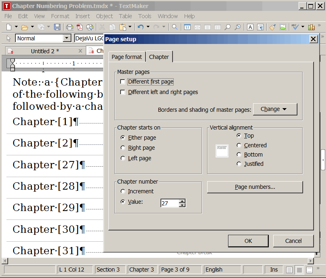Click the Print icon in toolbar
The width and height of the screenshot is (326, 278).
click(70, 27)
